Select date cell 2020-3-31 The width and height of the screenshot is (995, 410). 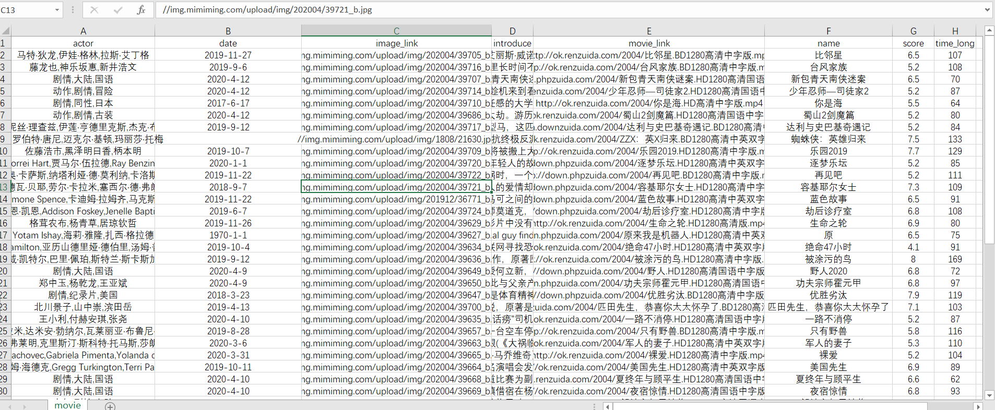(x=228, y=355)
